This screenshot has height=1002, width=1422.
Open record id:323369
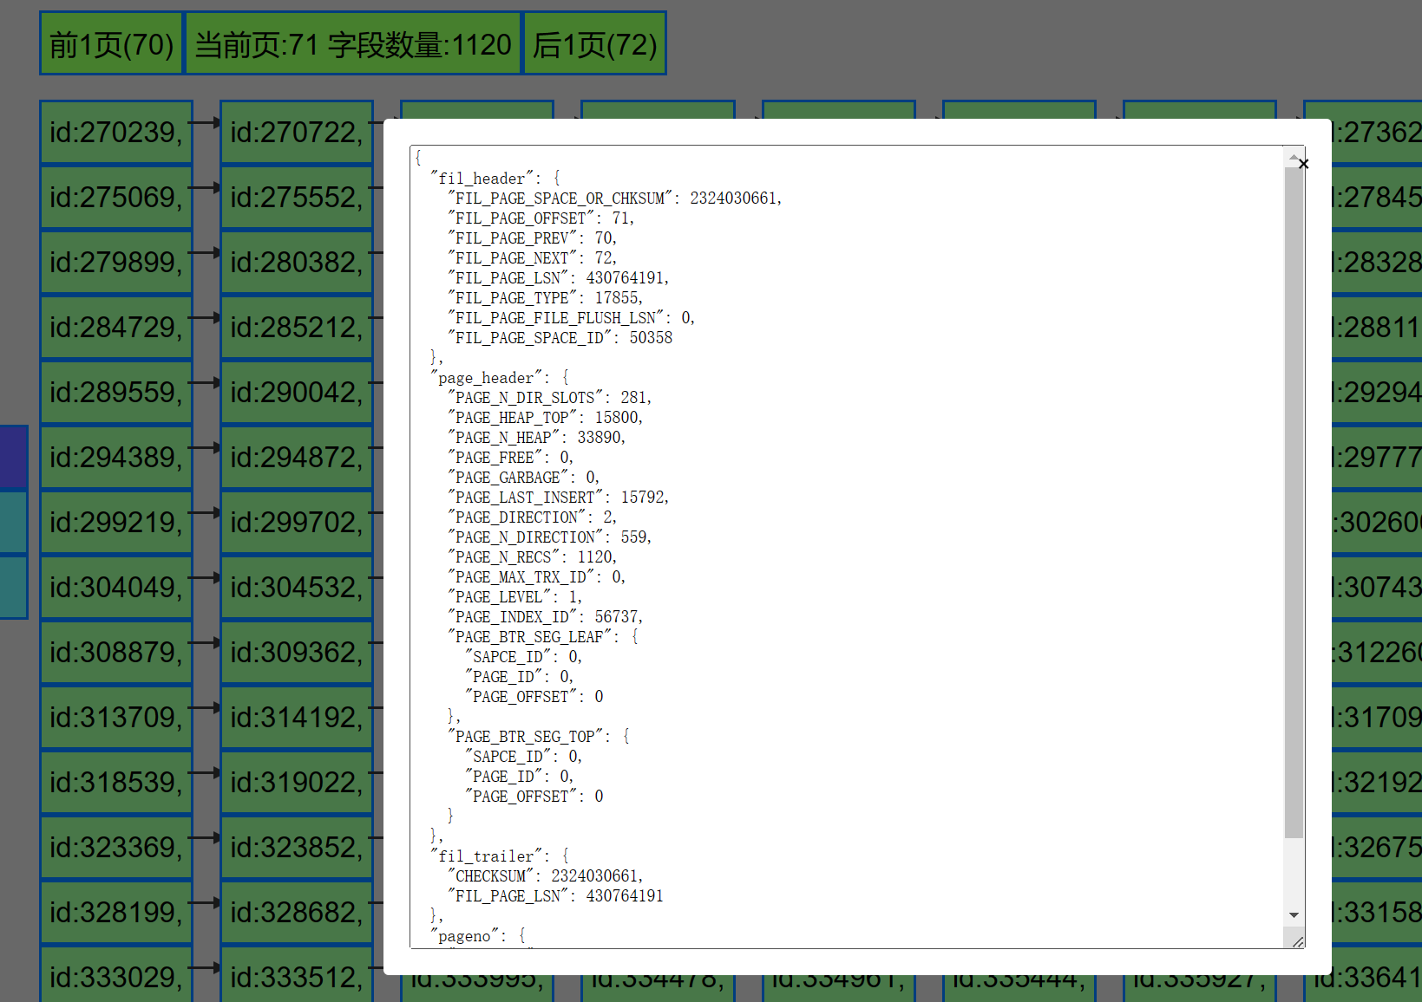pyautogui.click(x=116, y=847)
